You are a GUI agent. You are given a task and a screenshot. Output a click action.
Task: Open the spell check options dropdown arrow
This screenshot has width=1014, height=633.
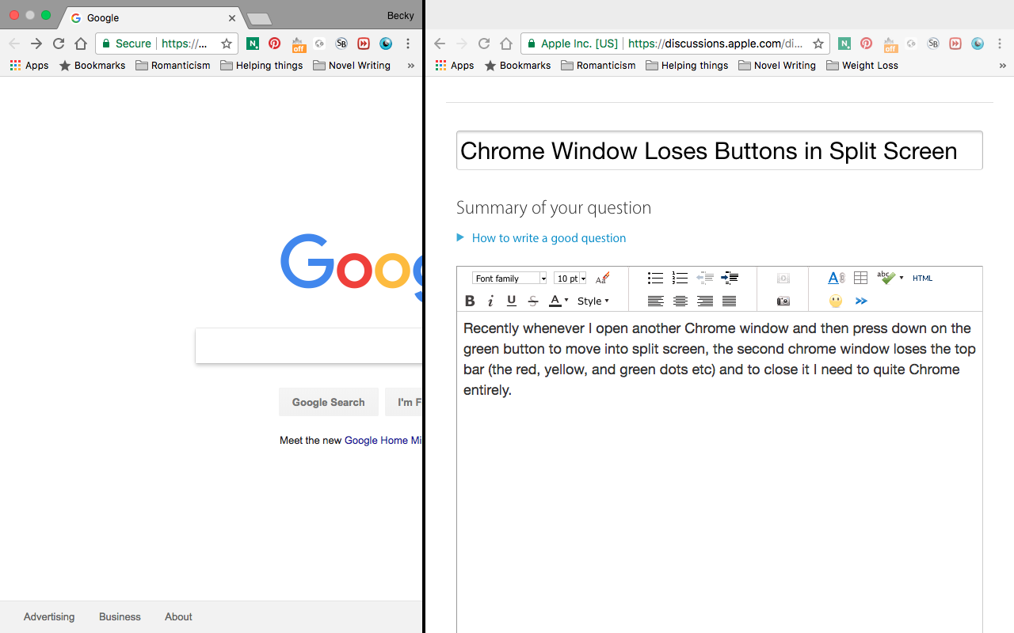pyautogui.click(x=902, y=278)
